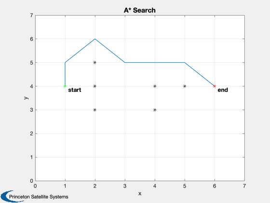This screenshot has width=270, height=203.
Task: Select the y axis label
Action: 26,98
